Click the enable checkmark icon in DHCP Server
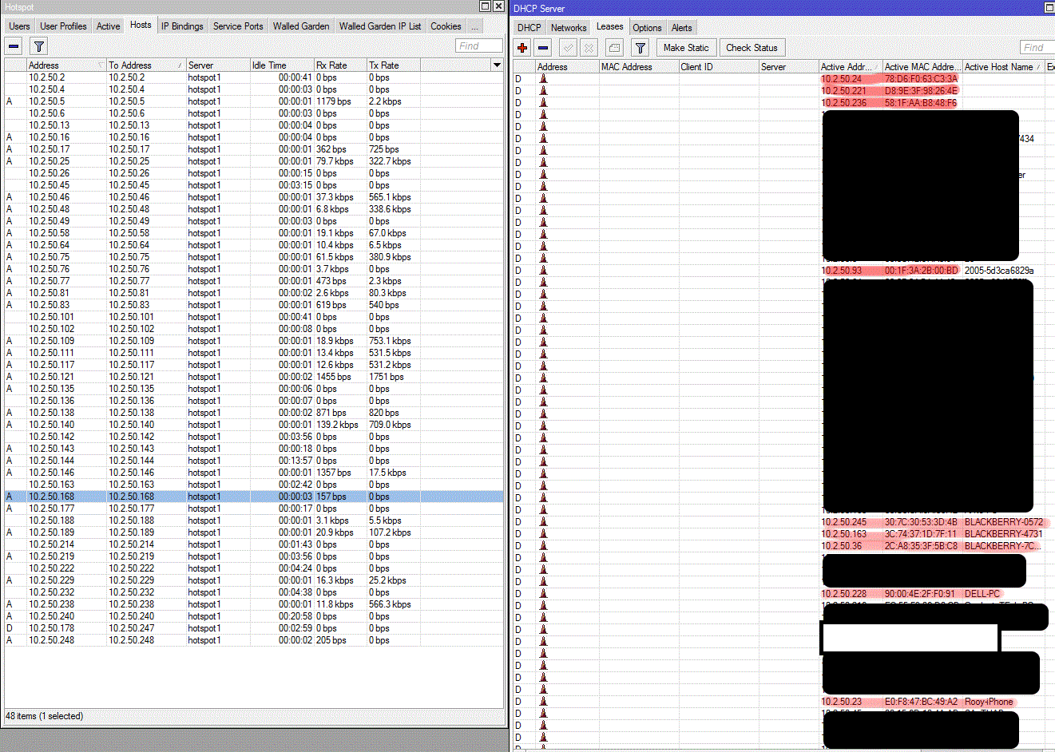1055x752 pixels. tap(568, 48)
